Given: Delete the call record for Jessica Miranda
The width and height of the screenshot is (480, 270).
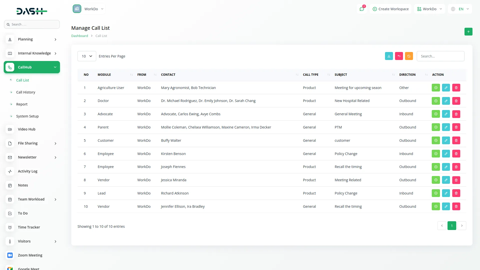Looking at the screenshot, I should [456, 180].
